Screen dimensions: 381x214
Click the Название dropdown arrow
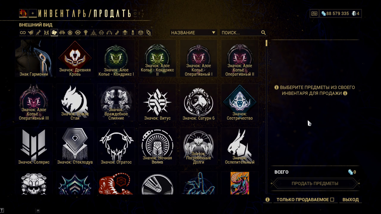[213, 33]
